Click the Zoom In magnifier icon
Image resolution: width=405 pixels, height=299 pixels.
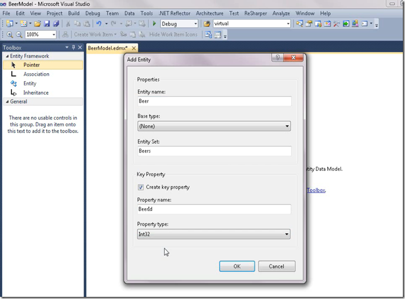10,35
